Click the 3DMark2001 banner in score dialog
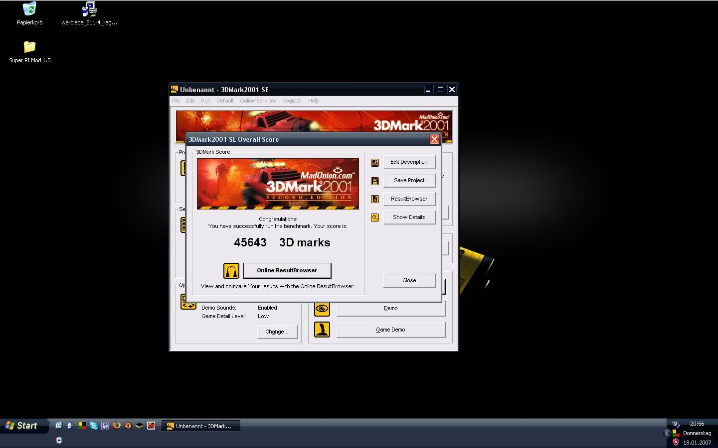Screen dimensions: 718x448 click(x=278, y=184)
